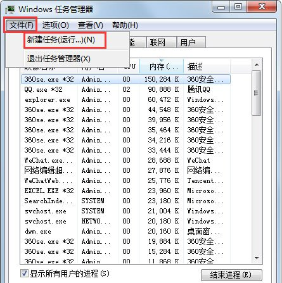The width and height of the screenshot is (282, 283).
Task: Select the WeChatWeb process row
Action: coord(125,180)
